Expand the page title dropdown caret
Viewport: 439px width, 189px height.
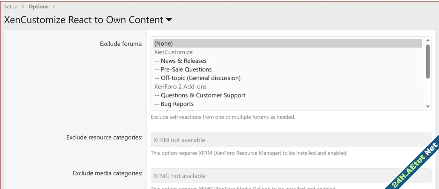point(169,20)
